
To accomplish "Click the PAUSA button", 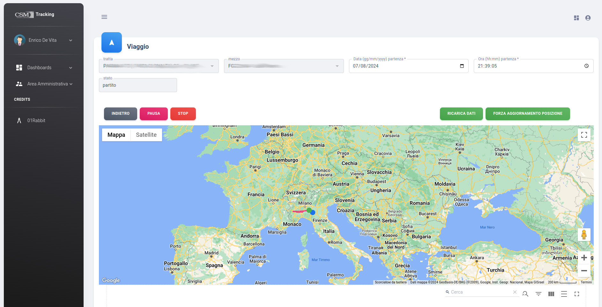I will coord(154,113).
